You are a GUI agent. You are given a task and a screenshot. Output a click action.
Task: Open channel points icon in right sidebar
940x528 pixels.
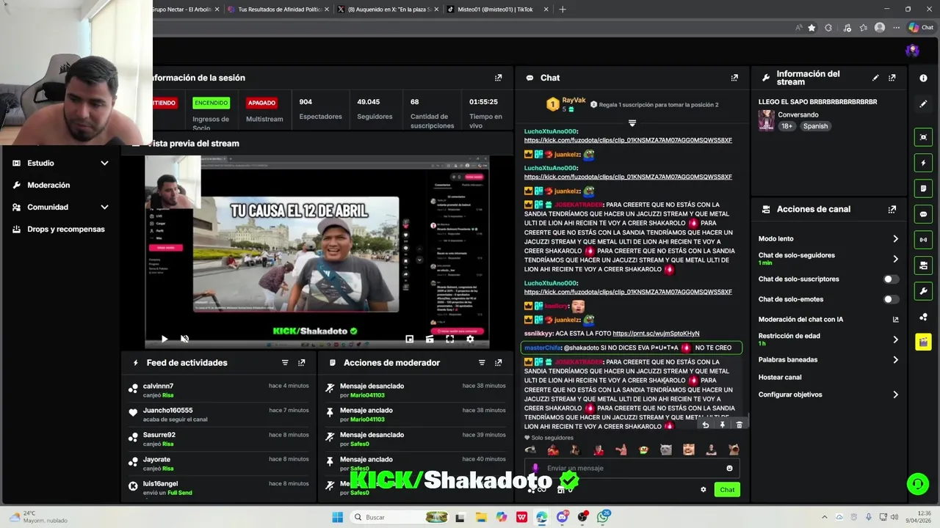pos(923,317)
